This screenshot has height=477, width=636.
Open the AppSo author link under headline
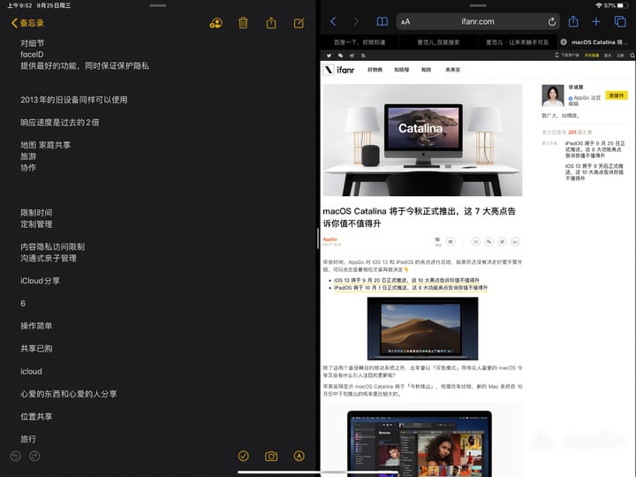point(329,239)
